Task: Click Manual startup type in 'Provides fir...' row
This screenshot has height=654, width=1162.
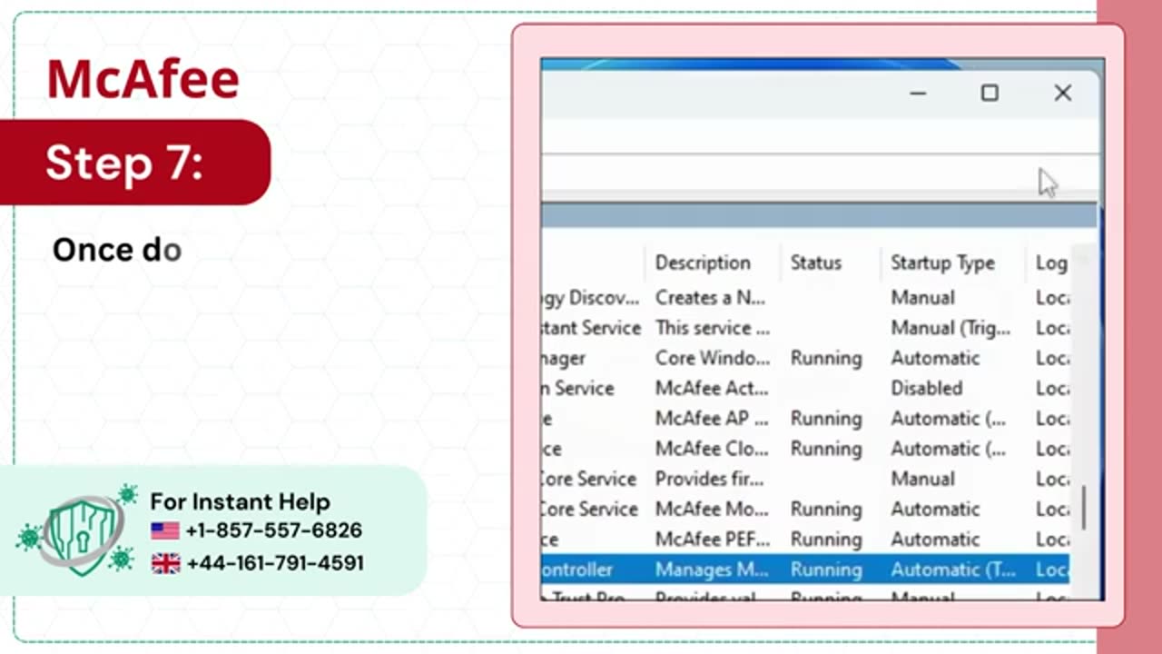Action: click(922, 479)
